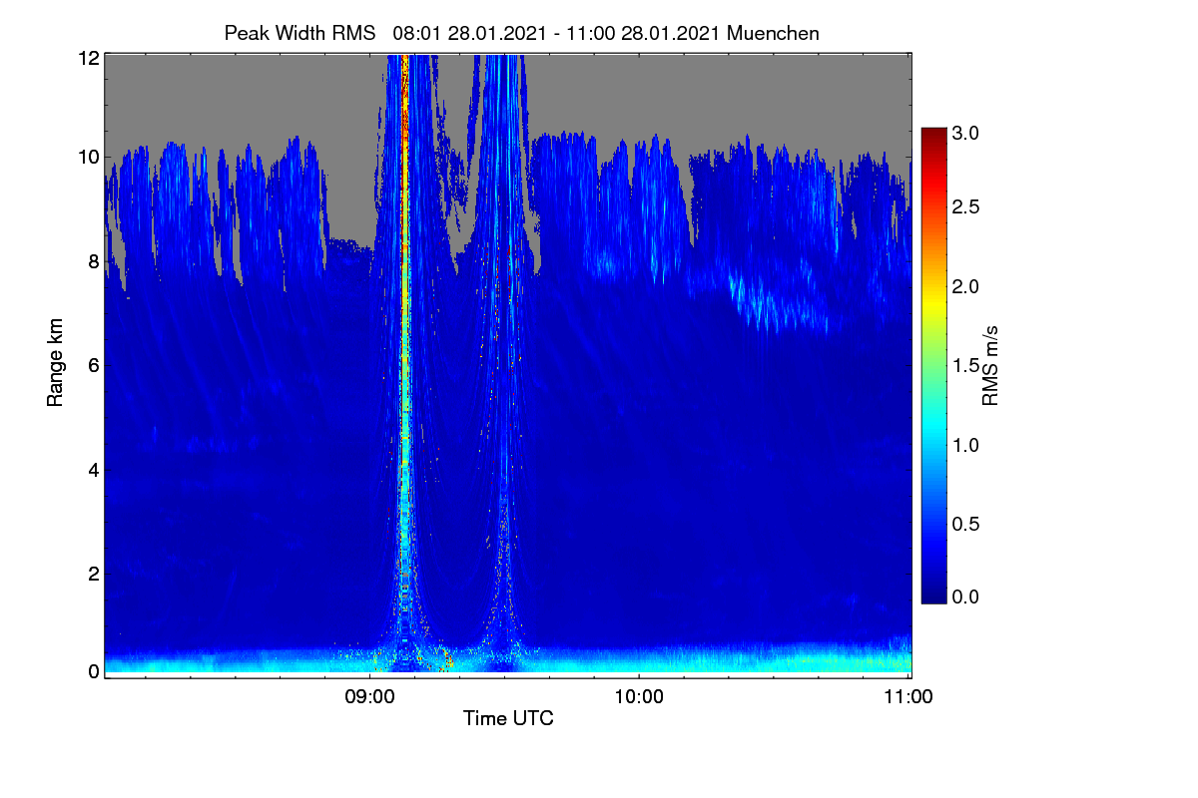Click the plot title 'Peak Width RMS'
1198x798 pixels.
(x=299, y=33)
